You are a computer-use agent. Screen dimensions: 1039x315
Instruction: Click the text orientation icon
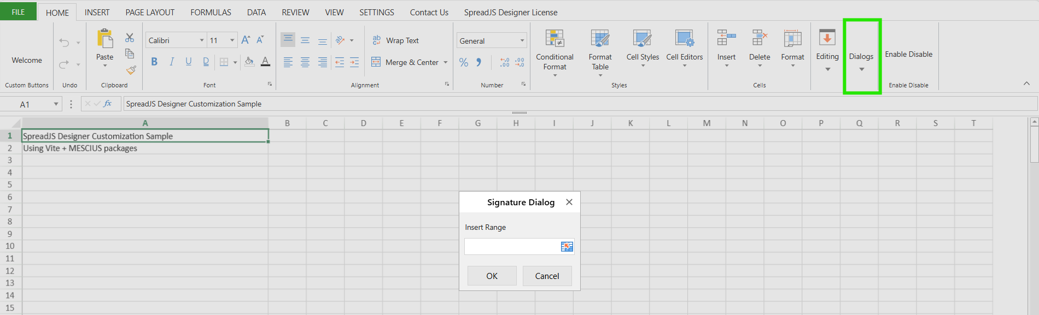coord(340,40)
